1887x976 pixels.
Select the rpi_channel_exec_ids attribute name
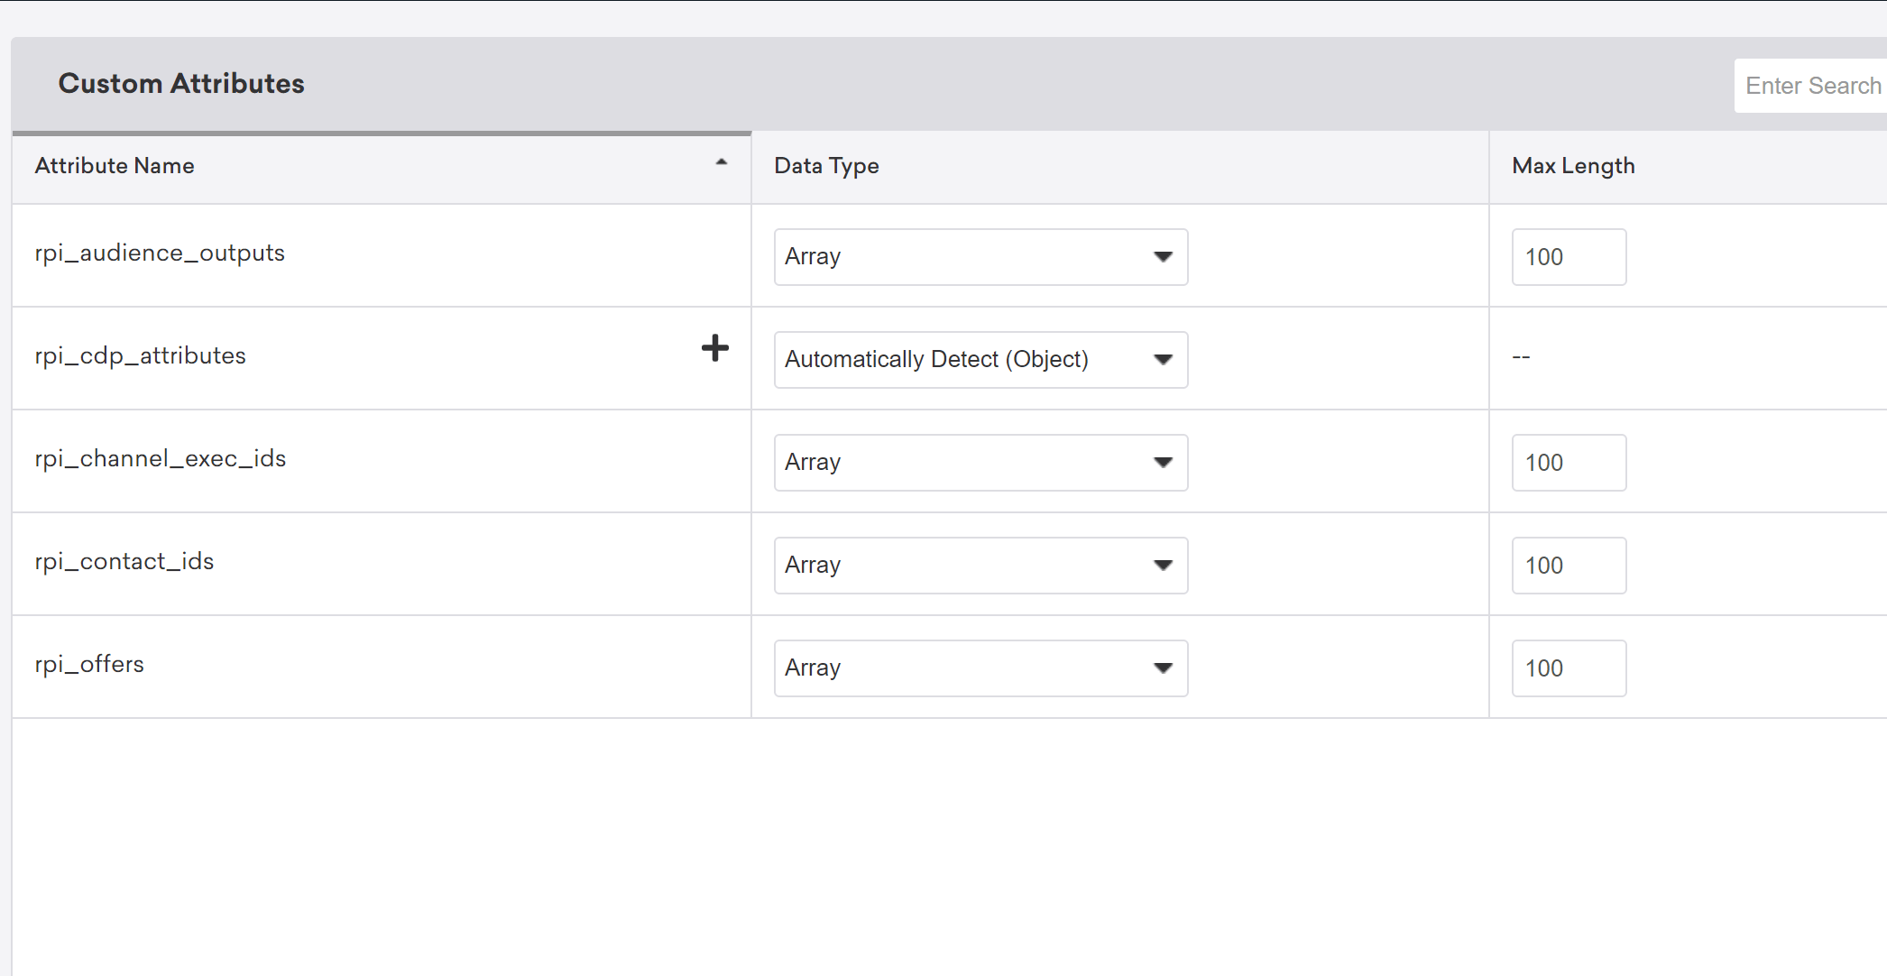pos(160,459)
